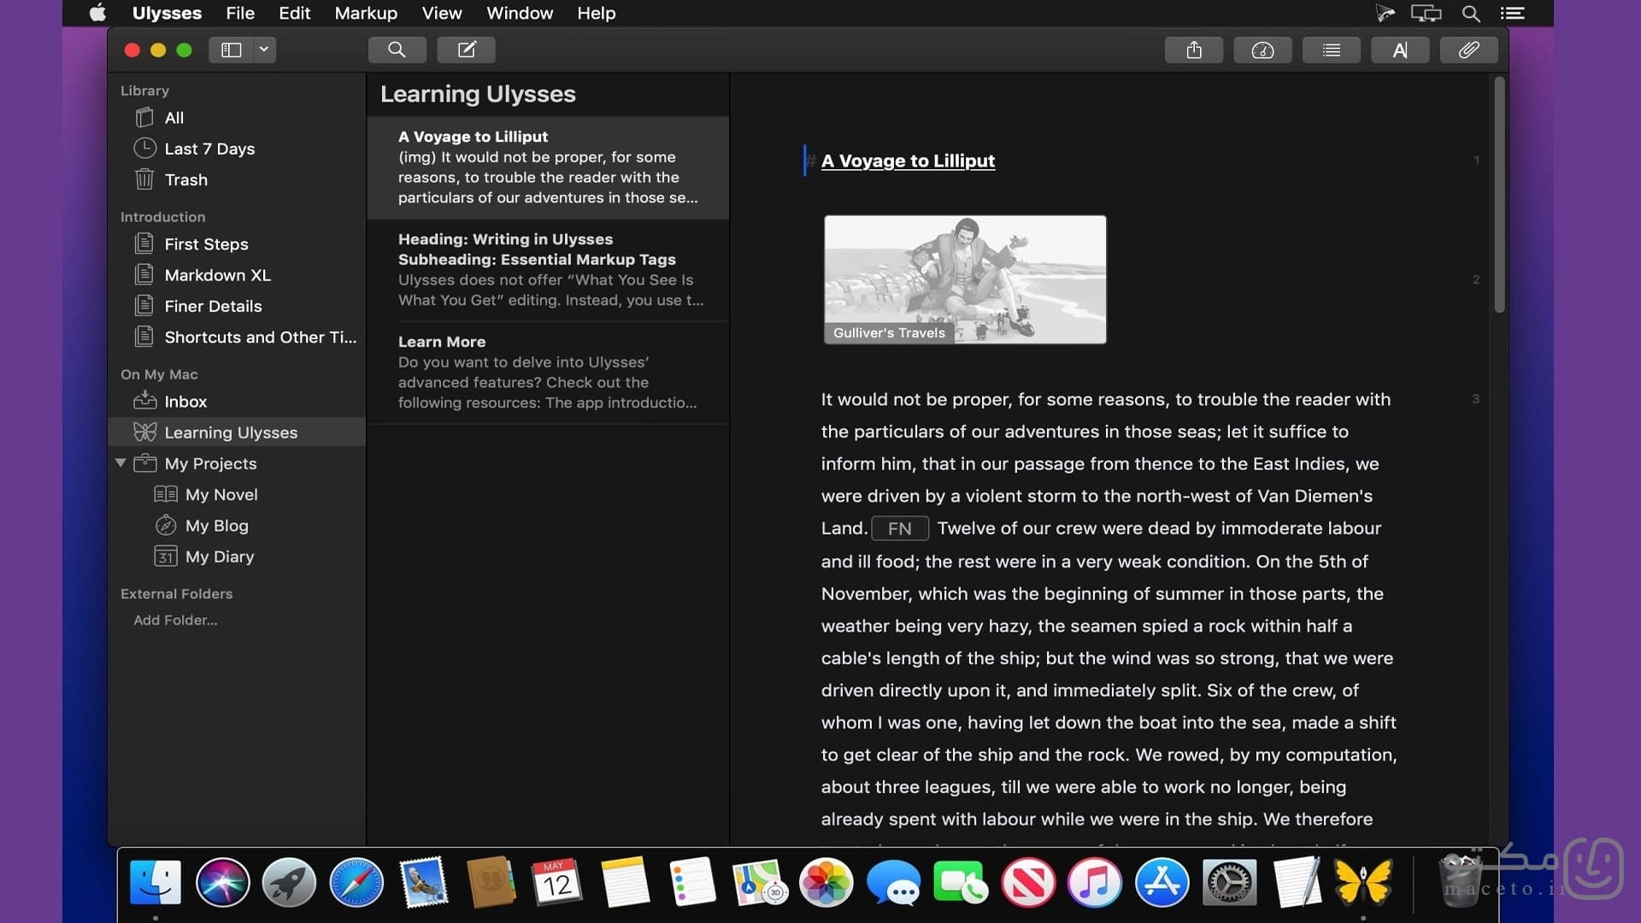Open the Help menu
This screenshot has width=1641, height=923.
[x=596, y=13]
